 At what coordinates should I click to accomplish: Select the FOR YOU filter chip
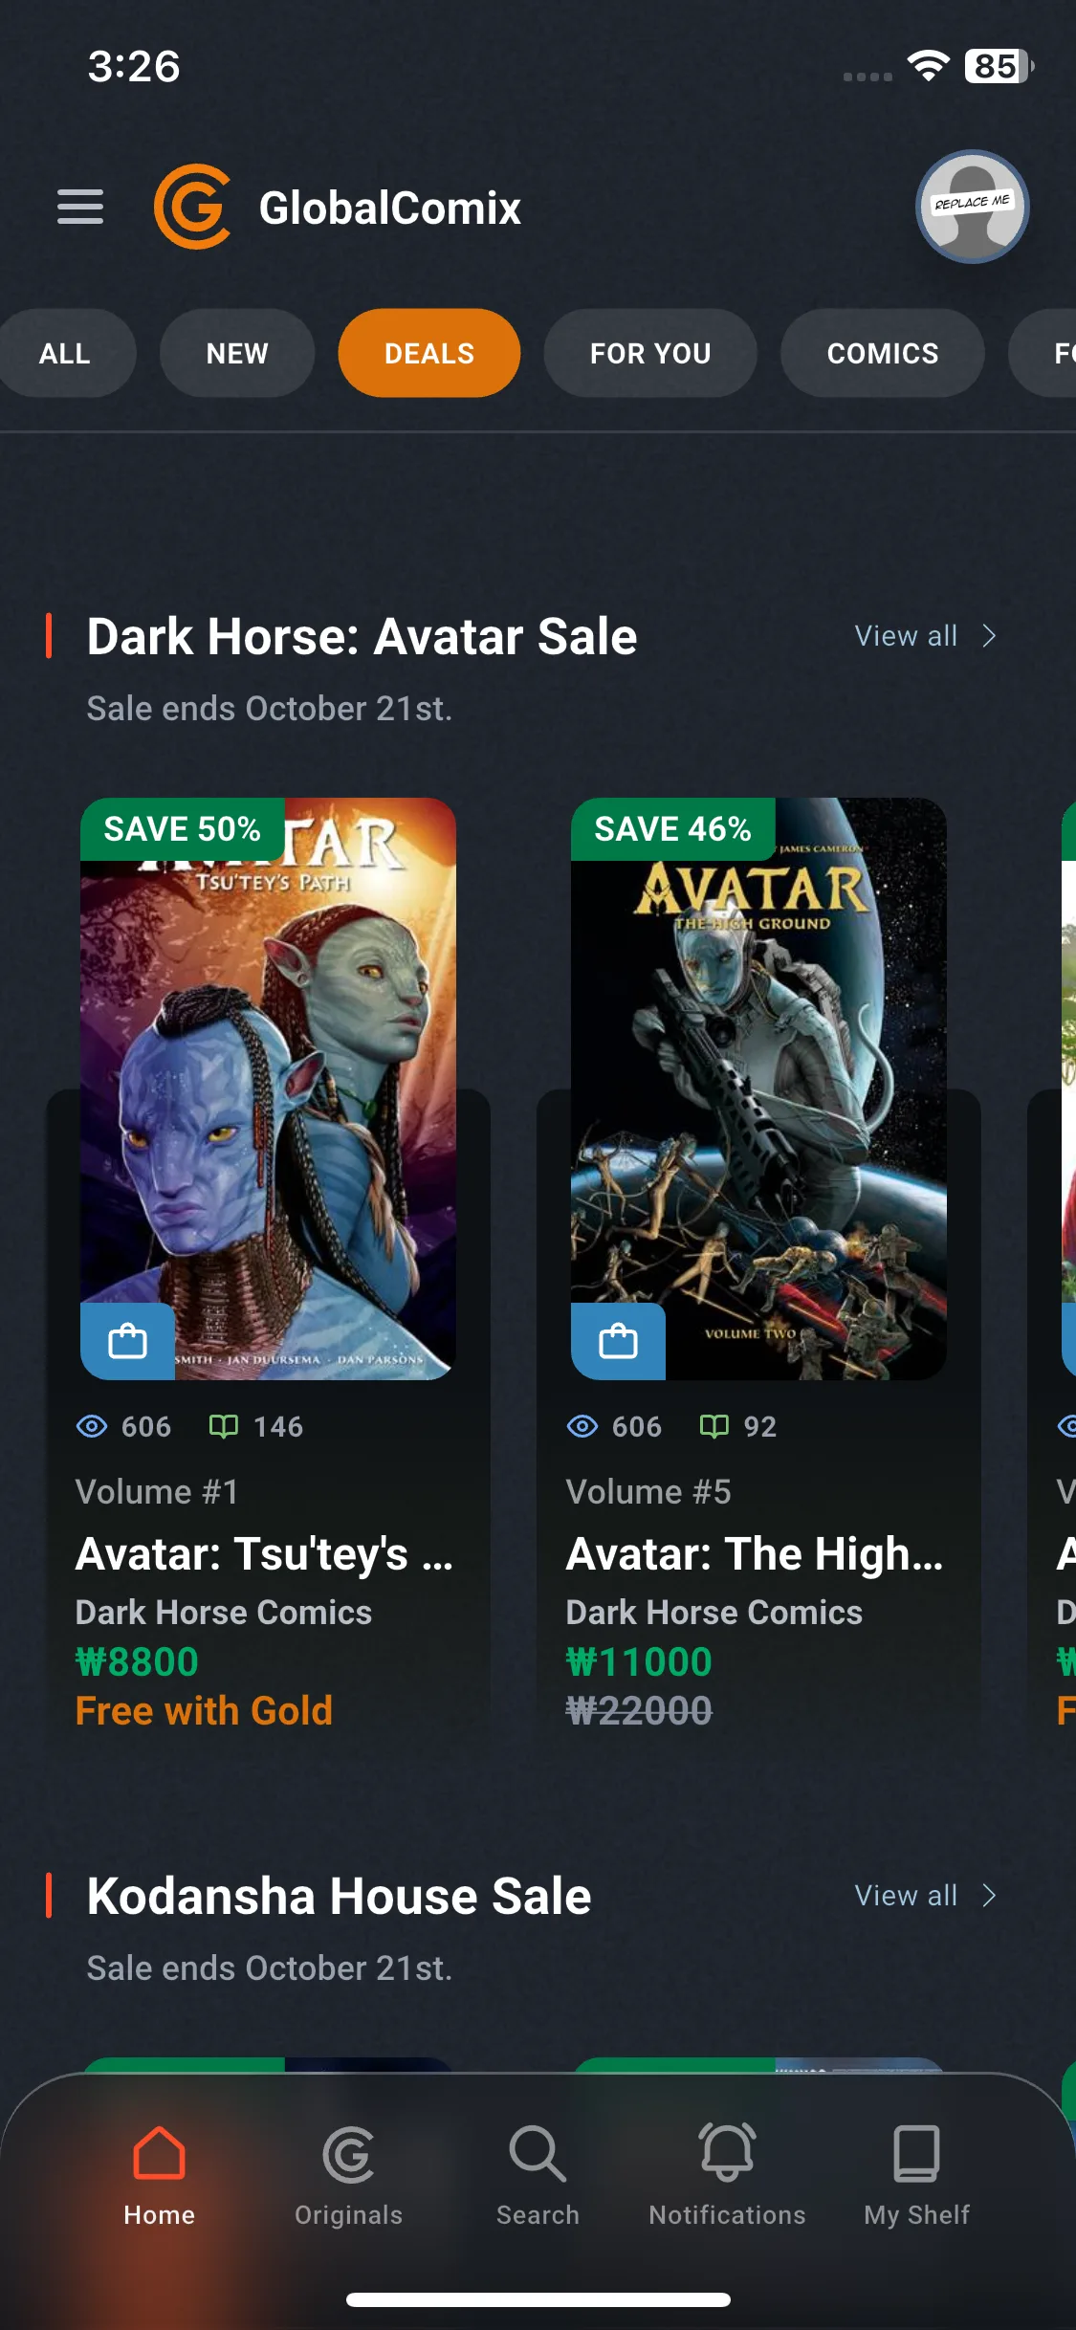coord(650,353)
